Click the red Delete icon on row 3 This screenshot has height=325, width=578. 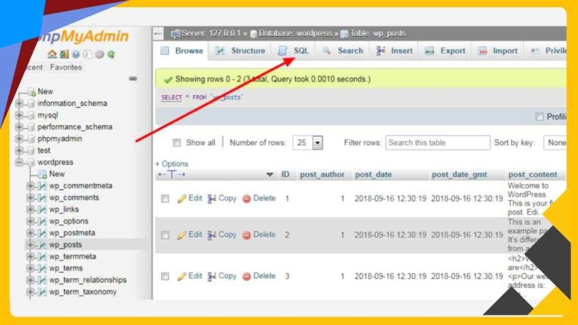point(247,276)
